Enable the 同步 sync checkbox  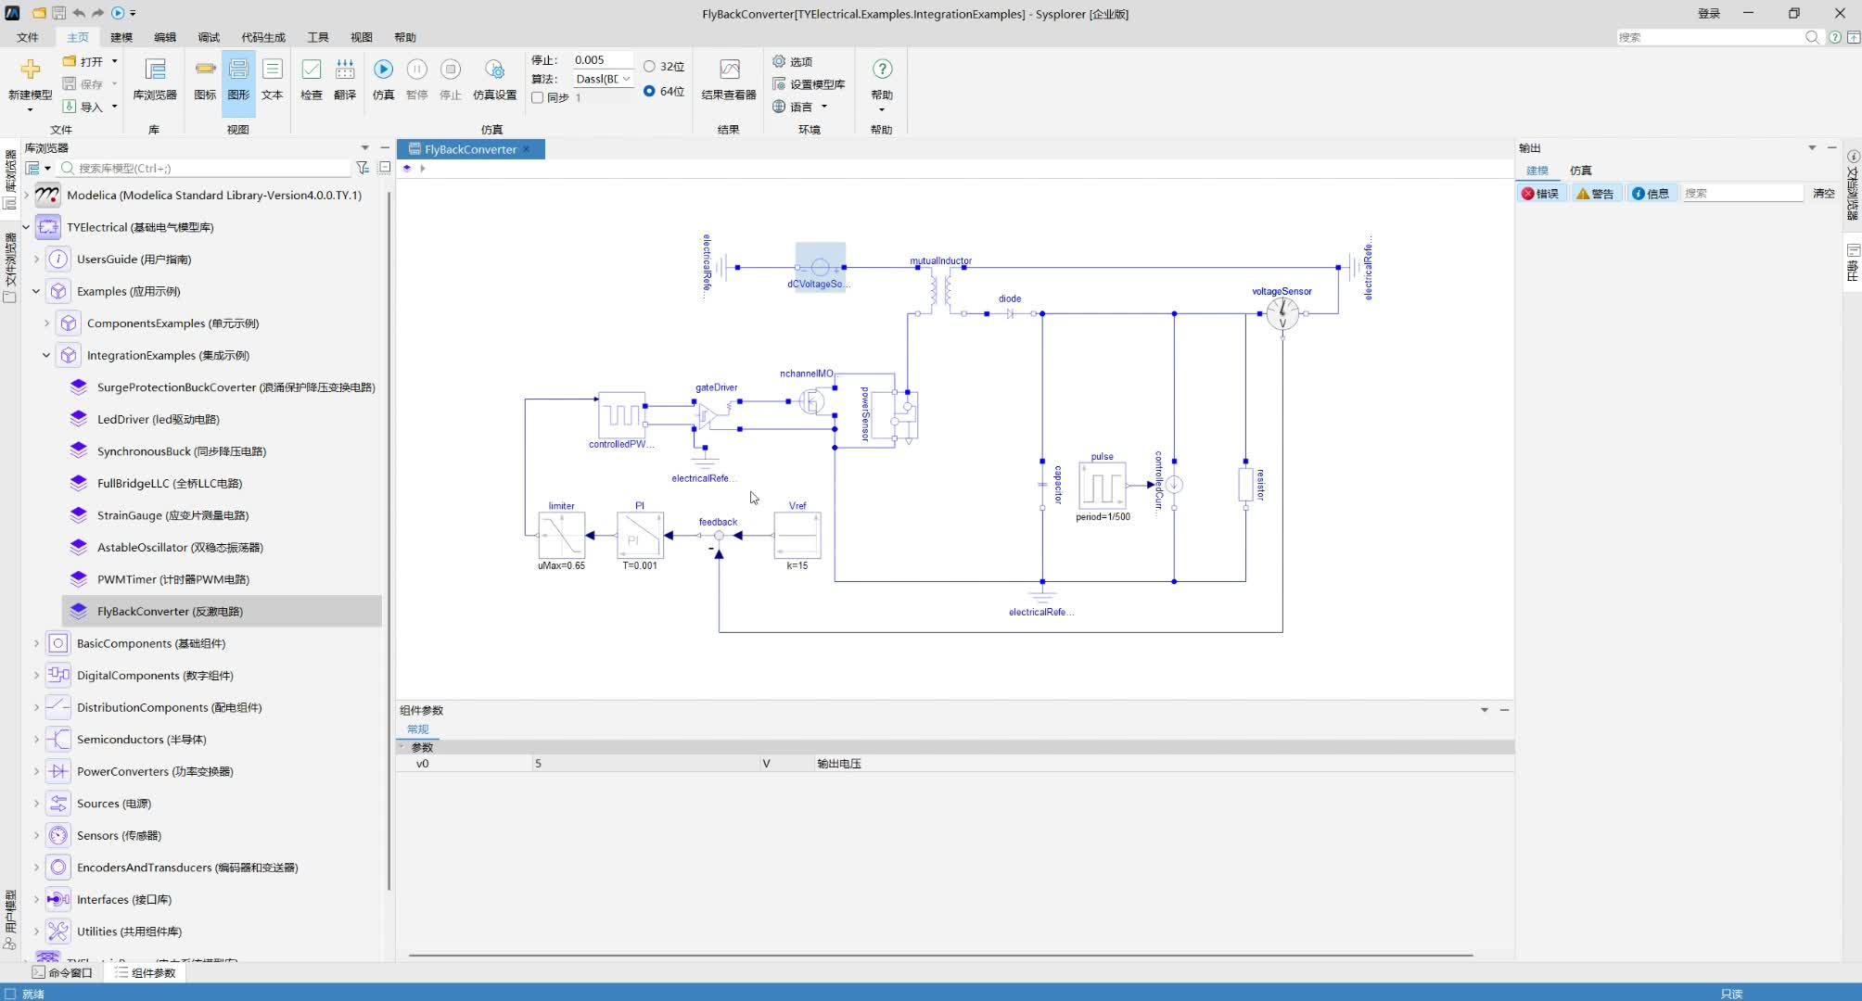coord(537,97)
